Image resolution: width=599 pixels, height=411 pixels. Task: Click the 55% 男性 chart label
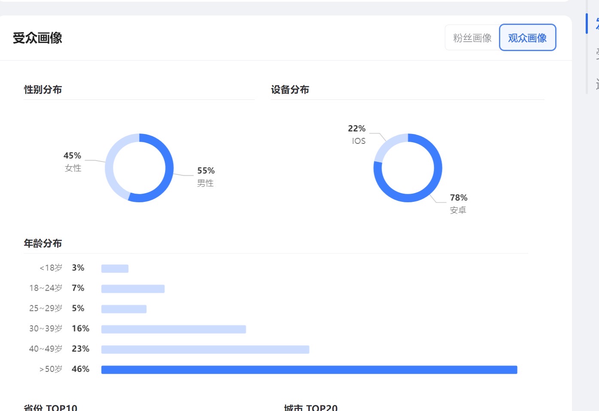206,177
